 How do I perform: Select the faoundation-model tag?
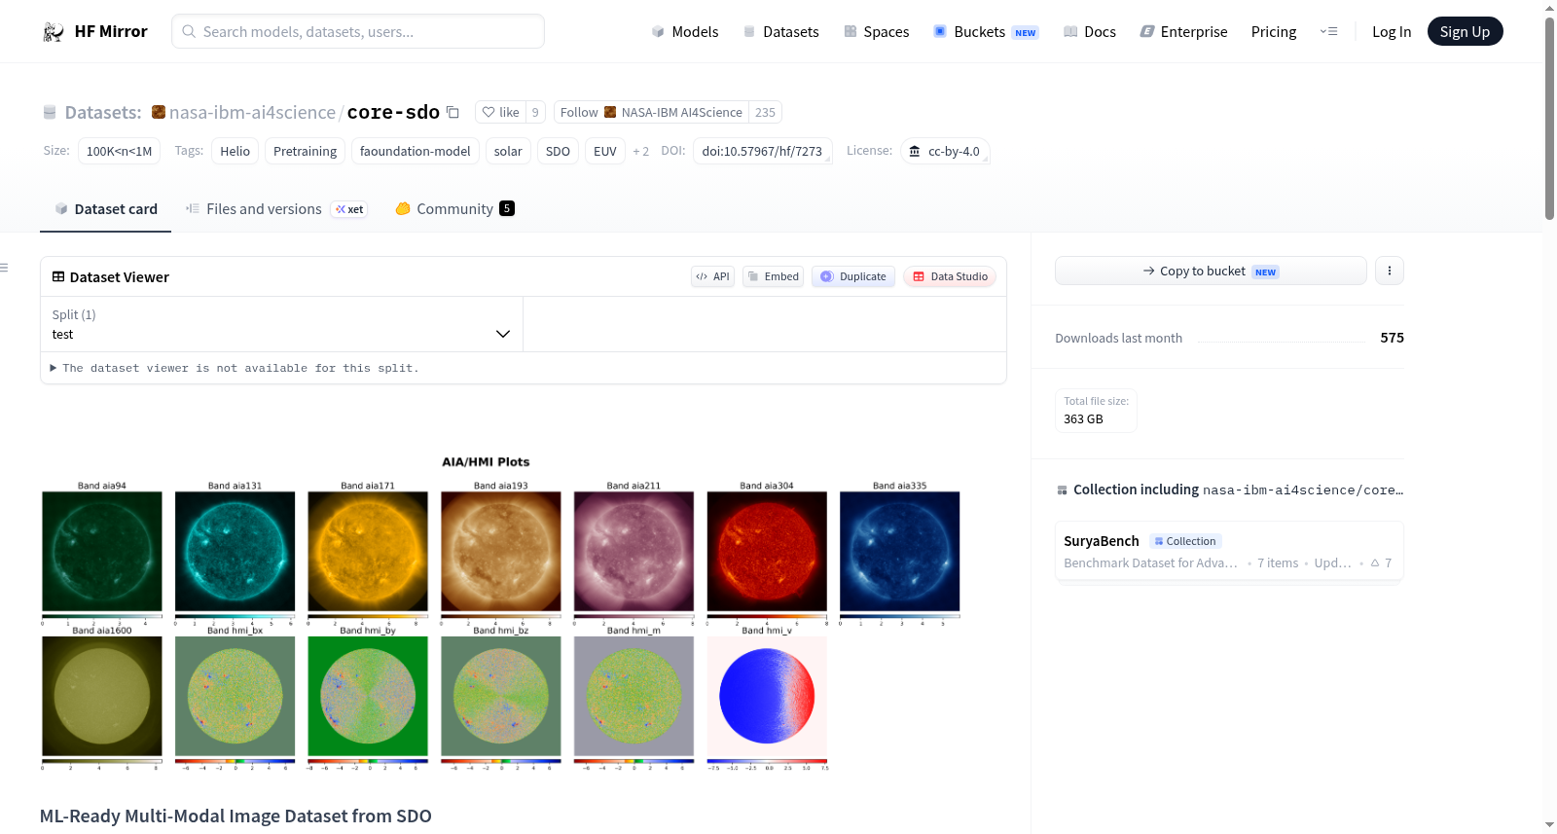[415, 151]
